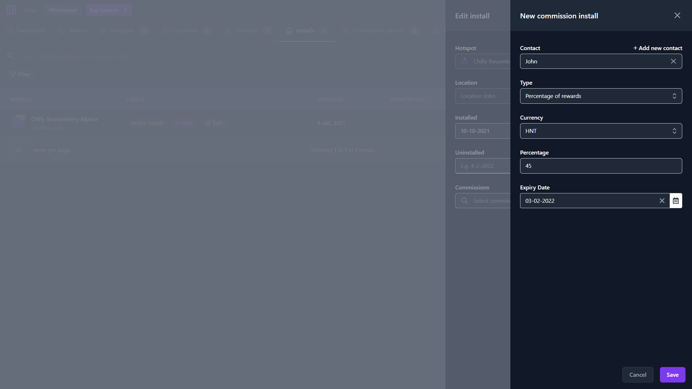Click the Hotspot field in Edit install
This screenshot has width=692, height=389.
483,61
